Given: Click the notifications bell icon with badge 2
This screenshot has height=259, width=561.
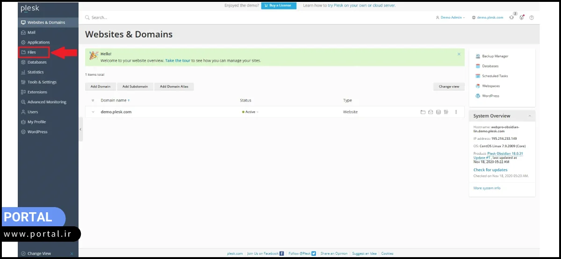Looking at the screenshot, I should pos(511,17).
